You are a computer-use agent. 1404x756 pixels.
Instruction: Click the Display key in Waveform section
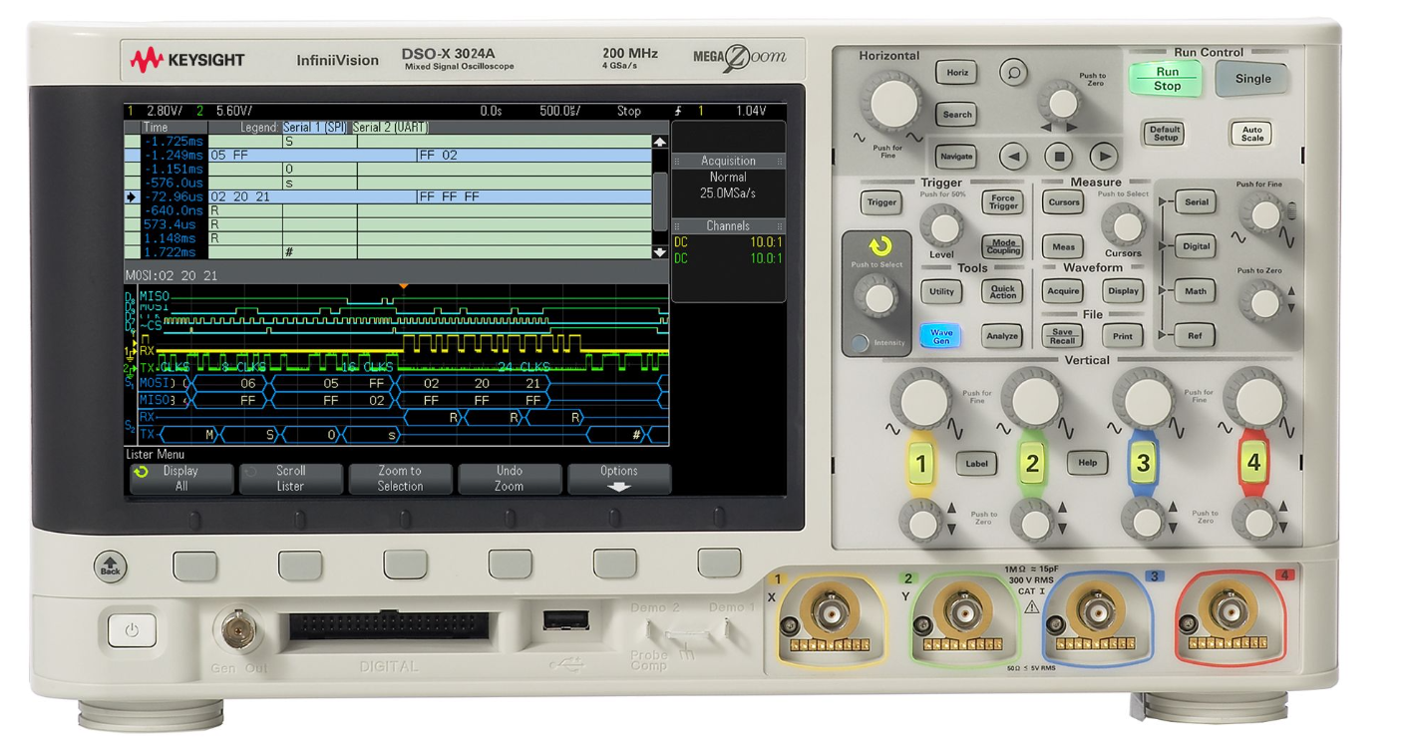[1123, 291]
